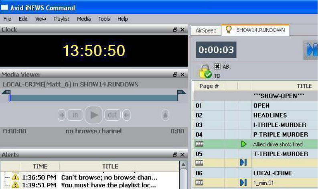Click the right trim marker on scrub bar

[181, 92]
